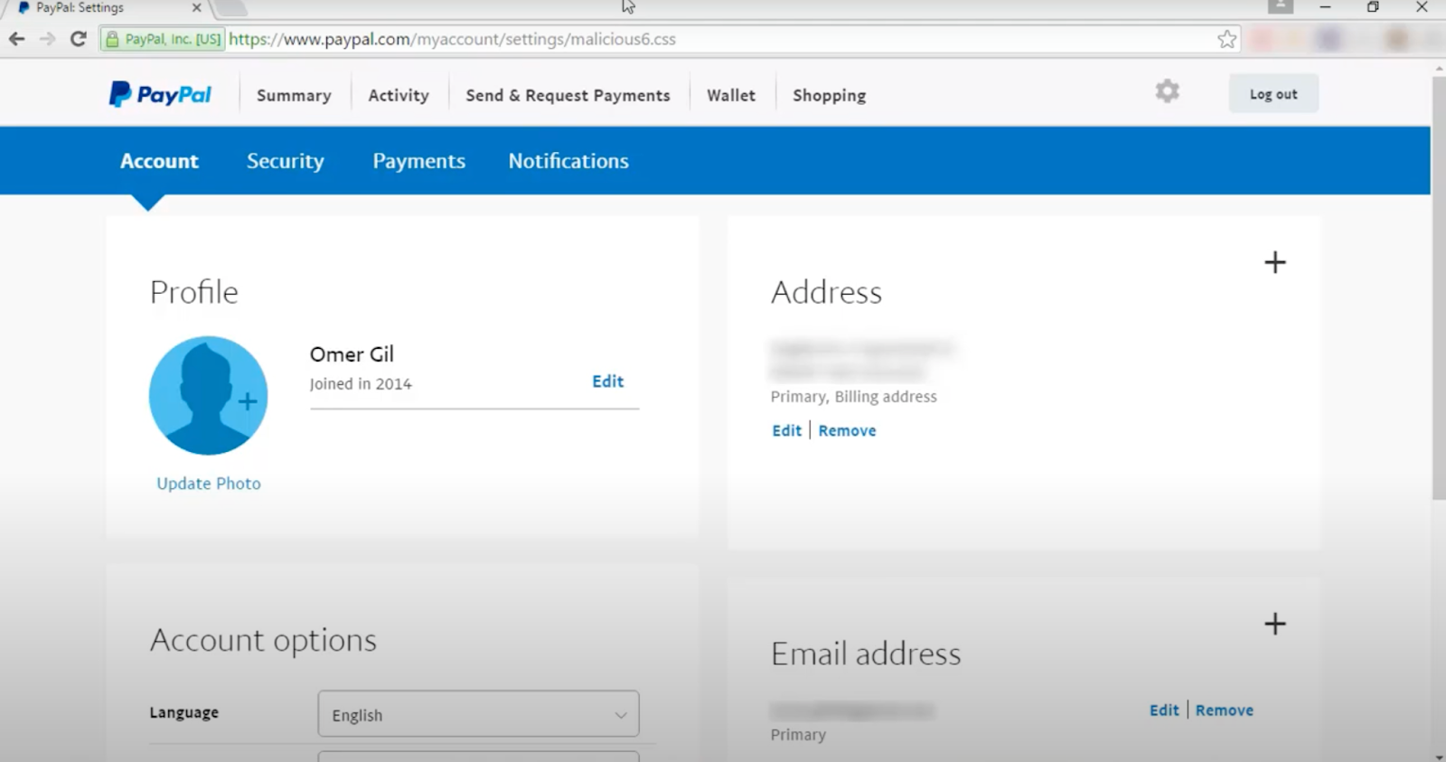Click the profile avatar photo
Image resolution: width=1446 pixels, height=762 pixels.
tap(208, 395)
